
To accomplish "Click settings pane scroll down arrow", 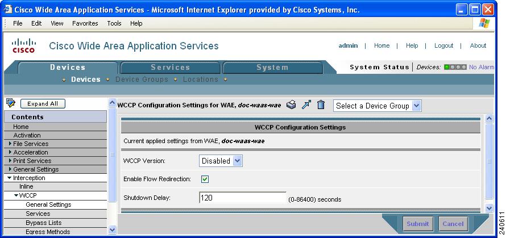I will click(489, 208).
